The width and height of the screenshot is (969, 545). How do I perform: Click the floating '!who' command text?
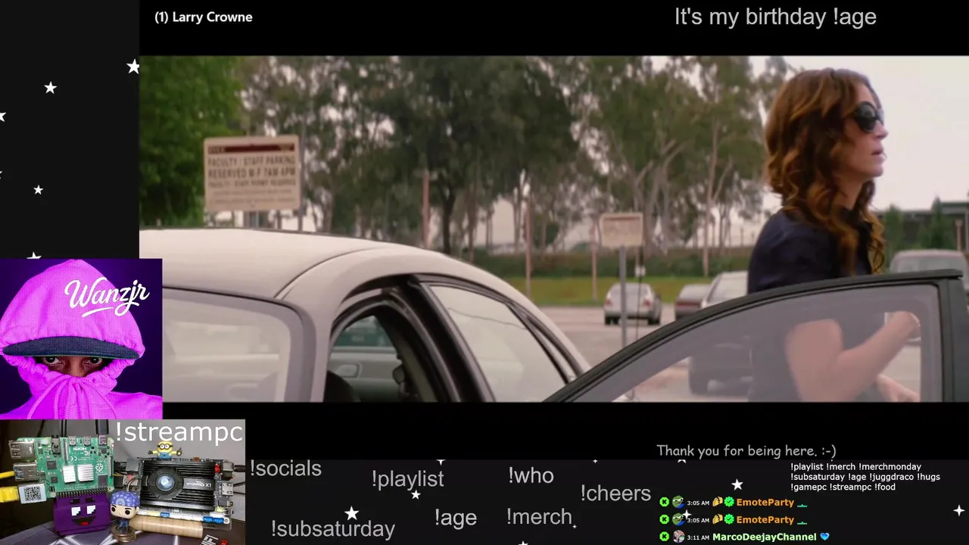coord(531,475)
